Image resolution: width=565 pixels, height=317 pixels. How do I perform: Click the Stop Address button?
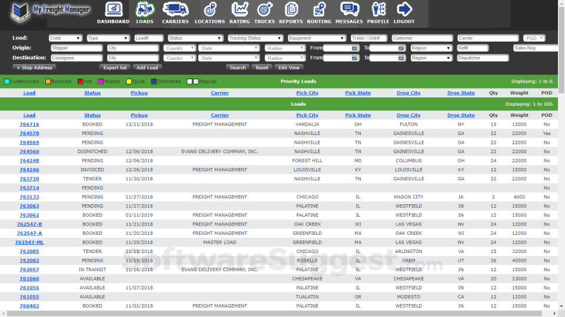pyautogui.click(x=34, y=68)
